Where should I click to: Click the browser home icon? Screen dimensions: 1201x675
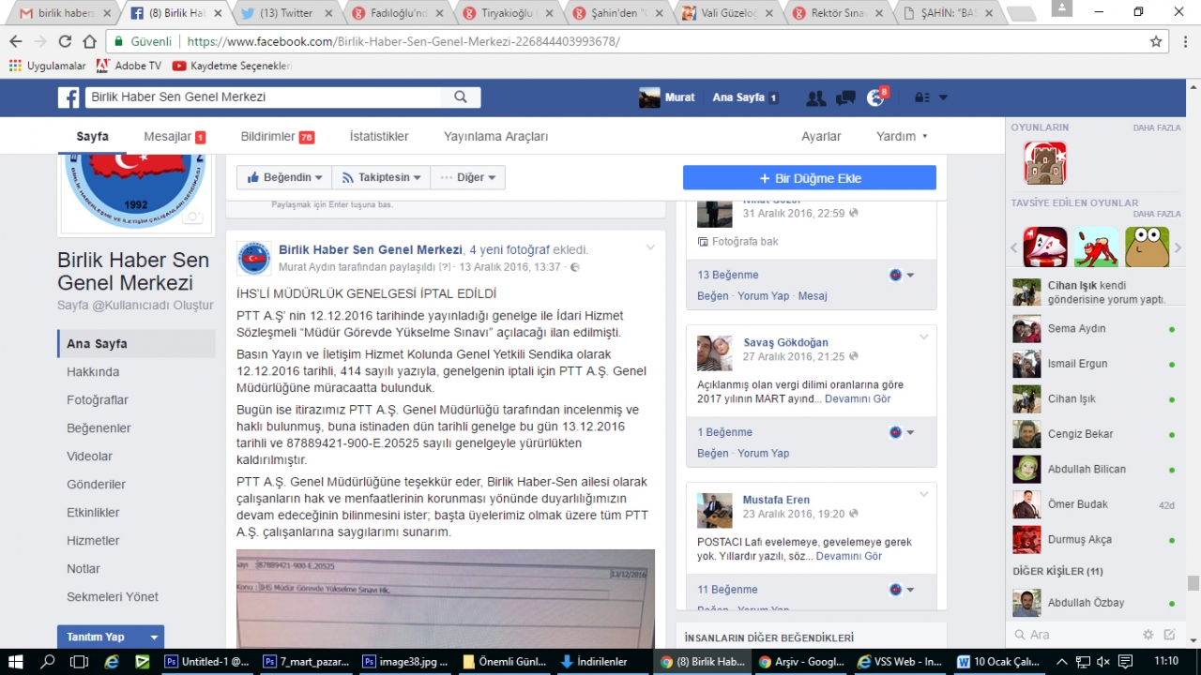[89, 41]
